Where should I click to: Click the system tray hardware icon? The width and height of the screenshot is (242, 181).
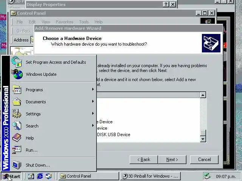pos(207,176)
